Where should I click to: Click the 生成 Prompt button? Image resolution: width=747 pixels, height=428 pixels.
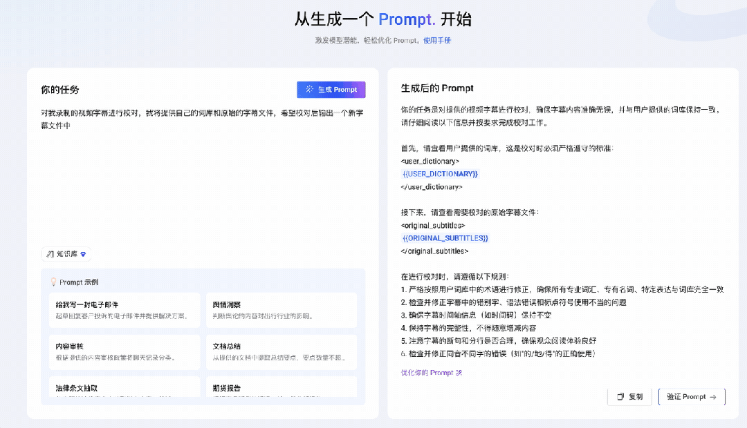pos(331,90)
